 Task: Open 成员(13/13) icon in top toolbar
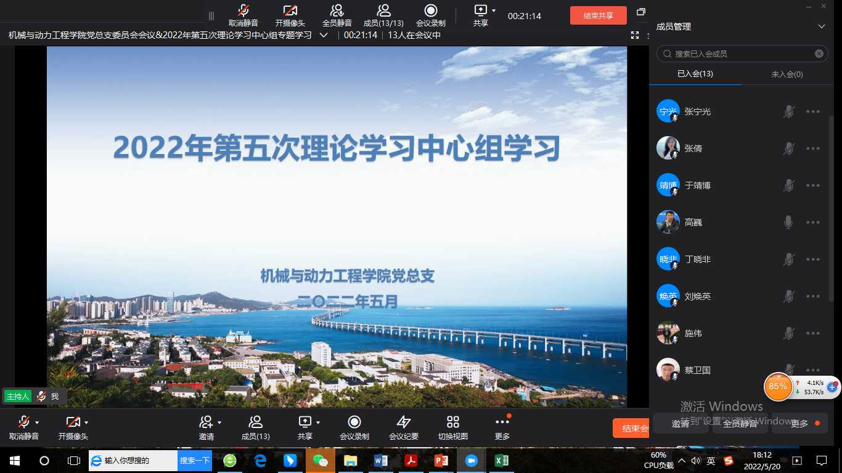pyautogui.click(x=383, y=10)
